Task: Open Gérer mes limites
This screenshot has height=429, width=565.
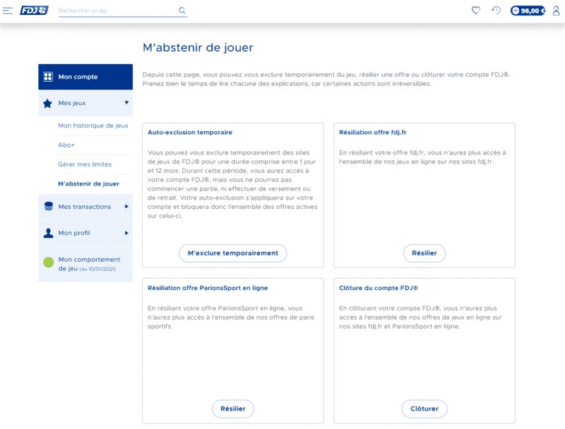Action: click(85, 164)
